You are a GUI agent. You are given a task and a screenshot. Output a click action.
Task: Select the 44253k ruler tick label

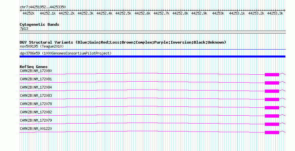coord(218,13)
